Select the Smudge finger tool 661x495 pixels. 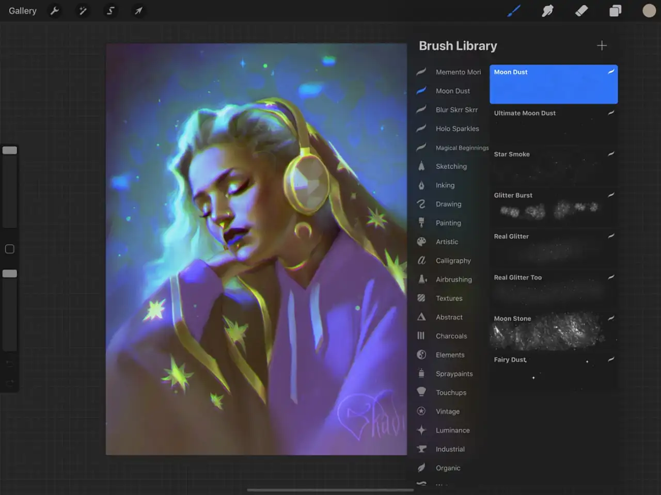547,11
